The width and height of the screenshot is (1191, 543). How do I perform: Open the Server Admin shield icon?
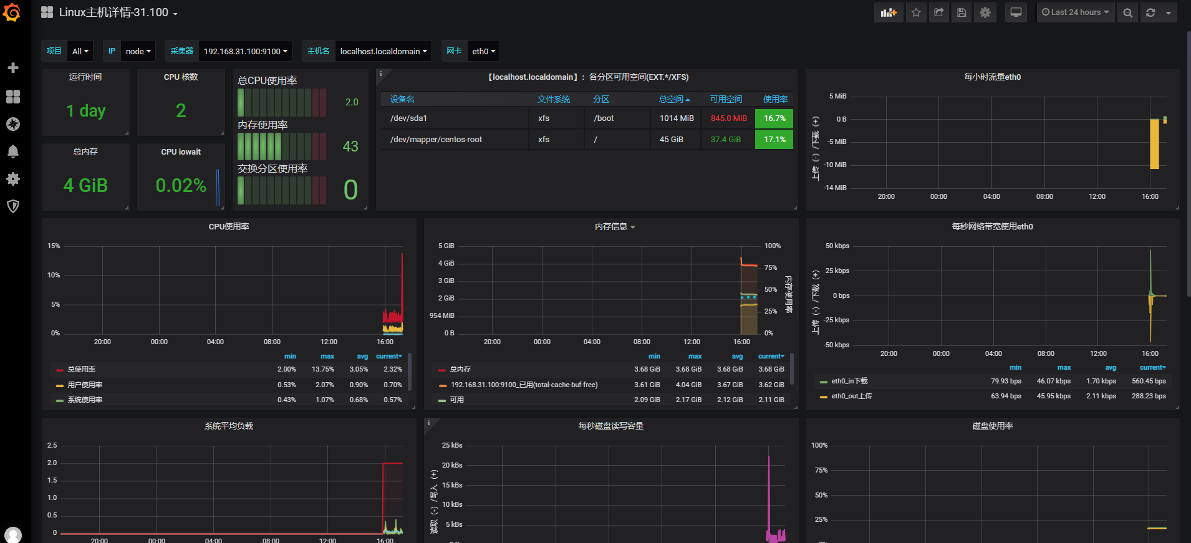pyautogui.click(x=12, y=206)
